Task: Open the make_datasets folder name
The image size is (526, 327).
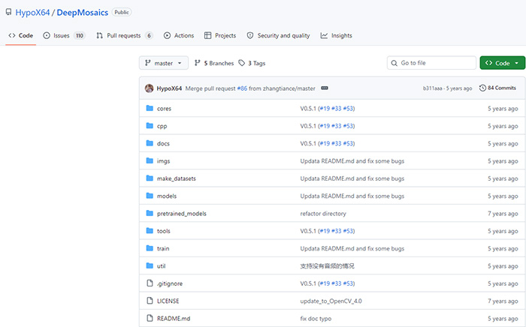Action: (176, 178)
